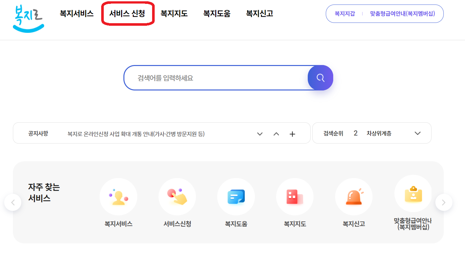Click the magnifier search icon

320,78
